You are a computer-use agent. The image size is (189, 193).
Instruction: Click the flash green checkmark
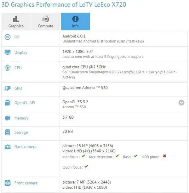(135, 156)
